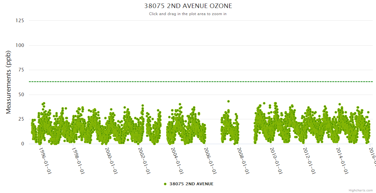This screenshot has height=193, width=376.
Task: Click the 50 y-axis label
Action: (x=21, y=95)
